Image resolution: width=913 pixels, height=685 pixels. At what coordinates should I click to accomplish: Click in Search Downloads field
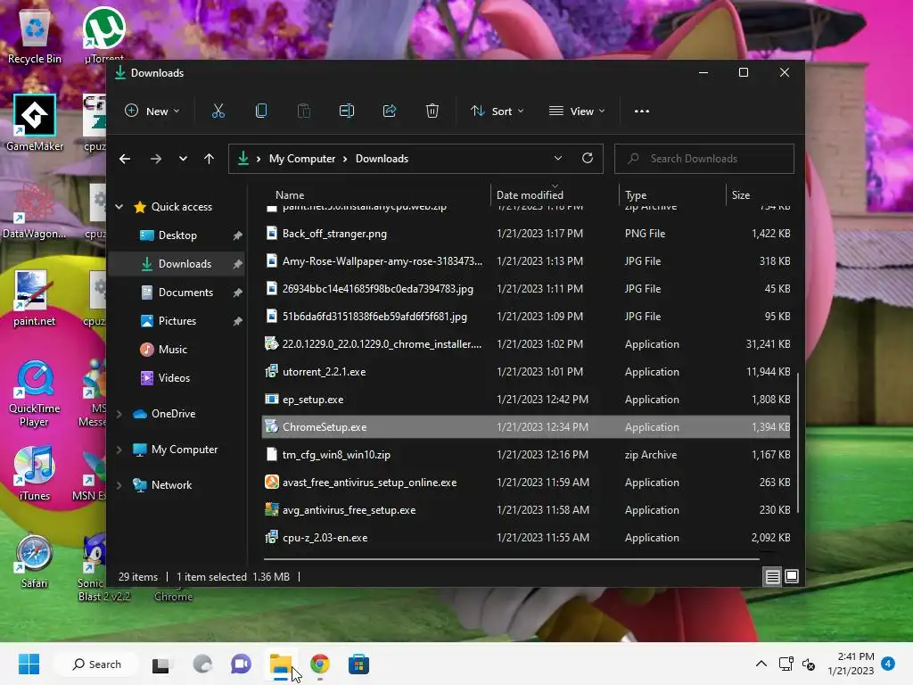[x=704, y=159]
